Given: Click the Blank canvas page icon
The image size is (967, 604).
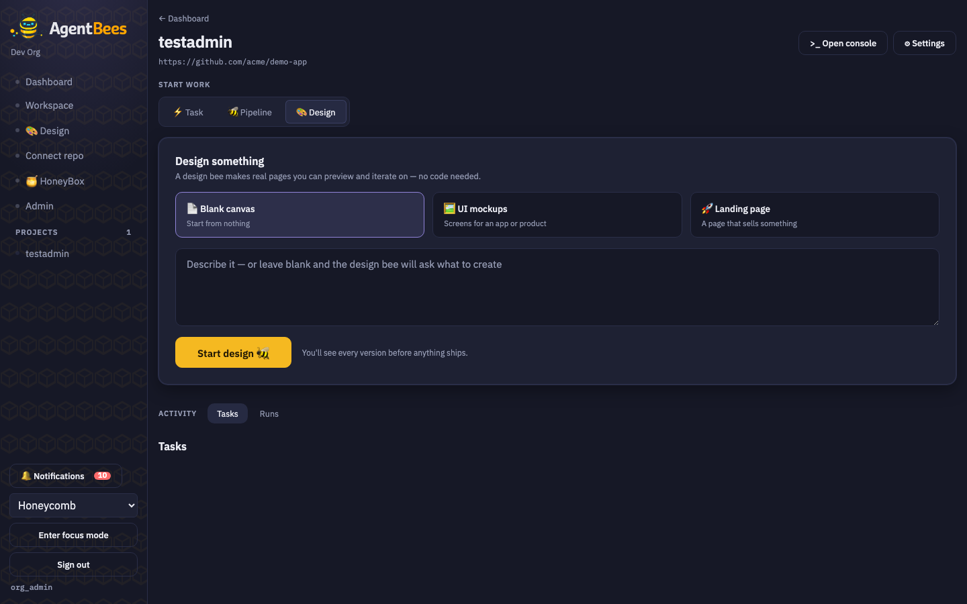Looking at the screenshot, I should coord(192,209).
